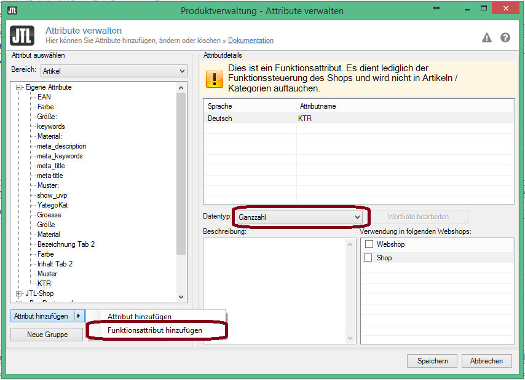Screen dimensions: 525x380
Task: Click the double-arrow resize icon in title bar
Action: tap(436, 9)
